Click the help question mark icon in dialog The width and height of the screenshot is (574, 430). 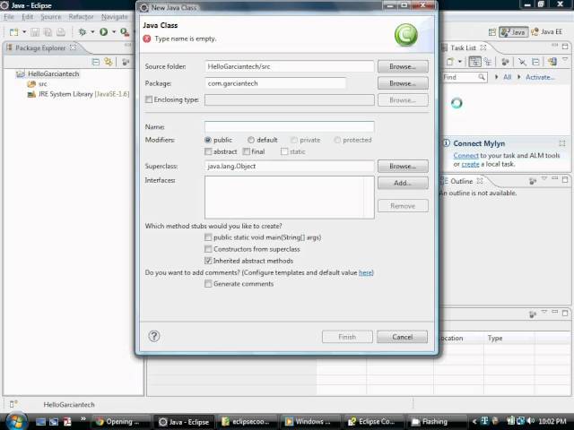[154, 336]
